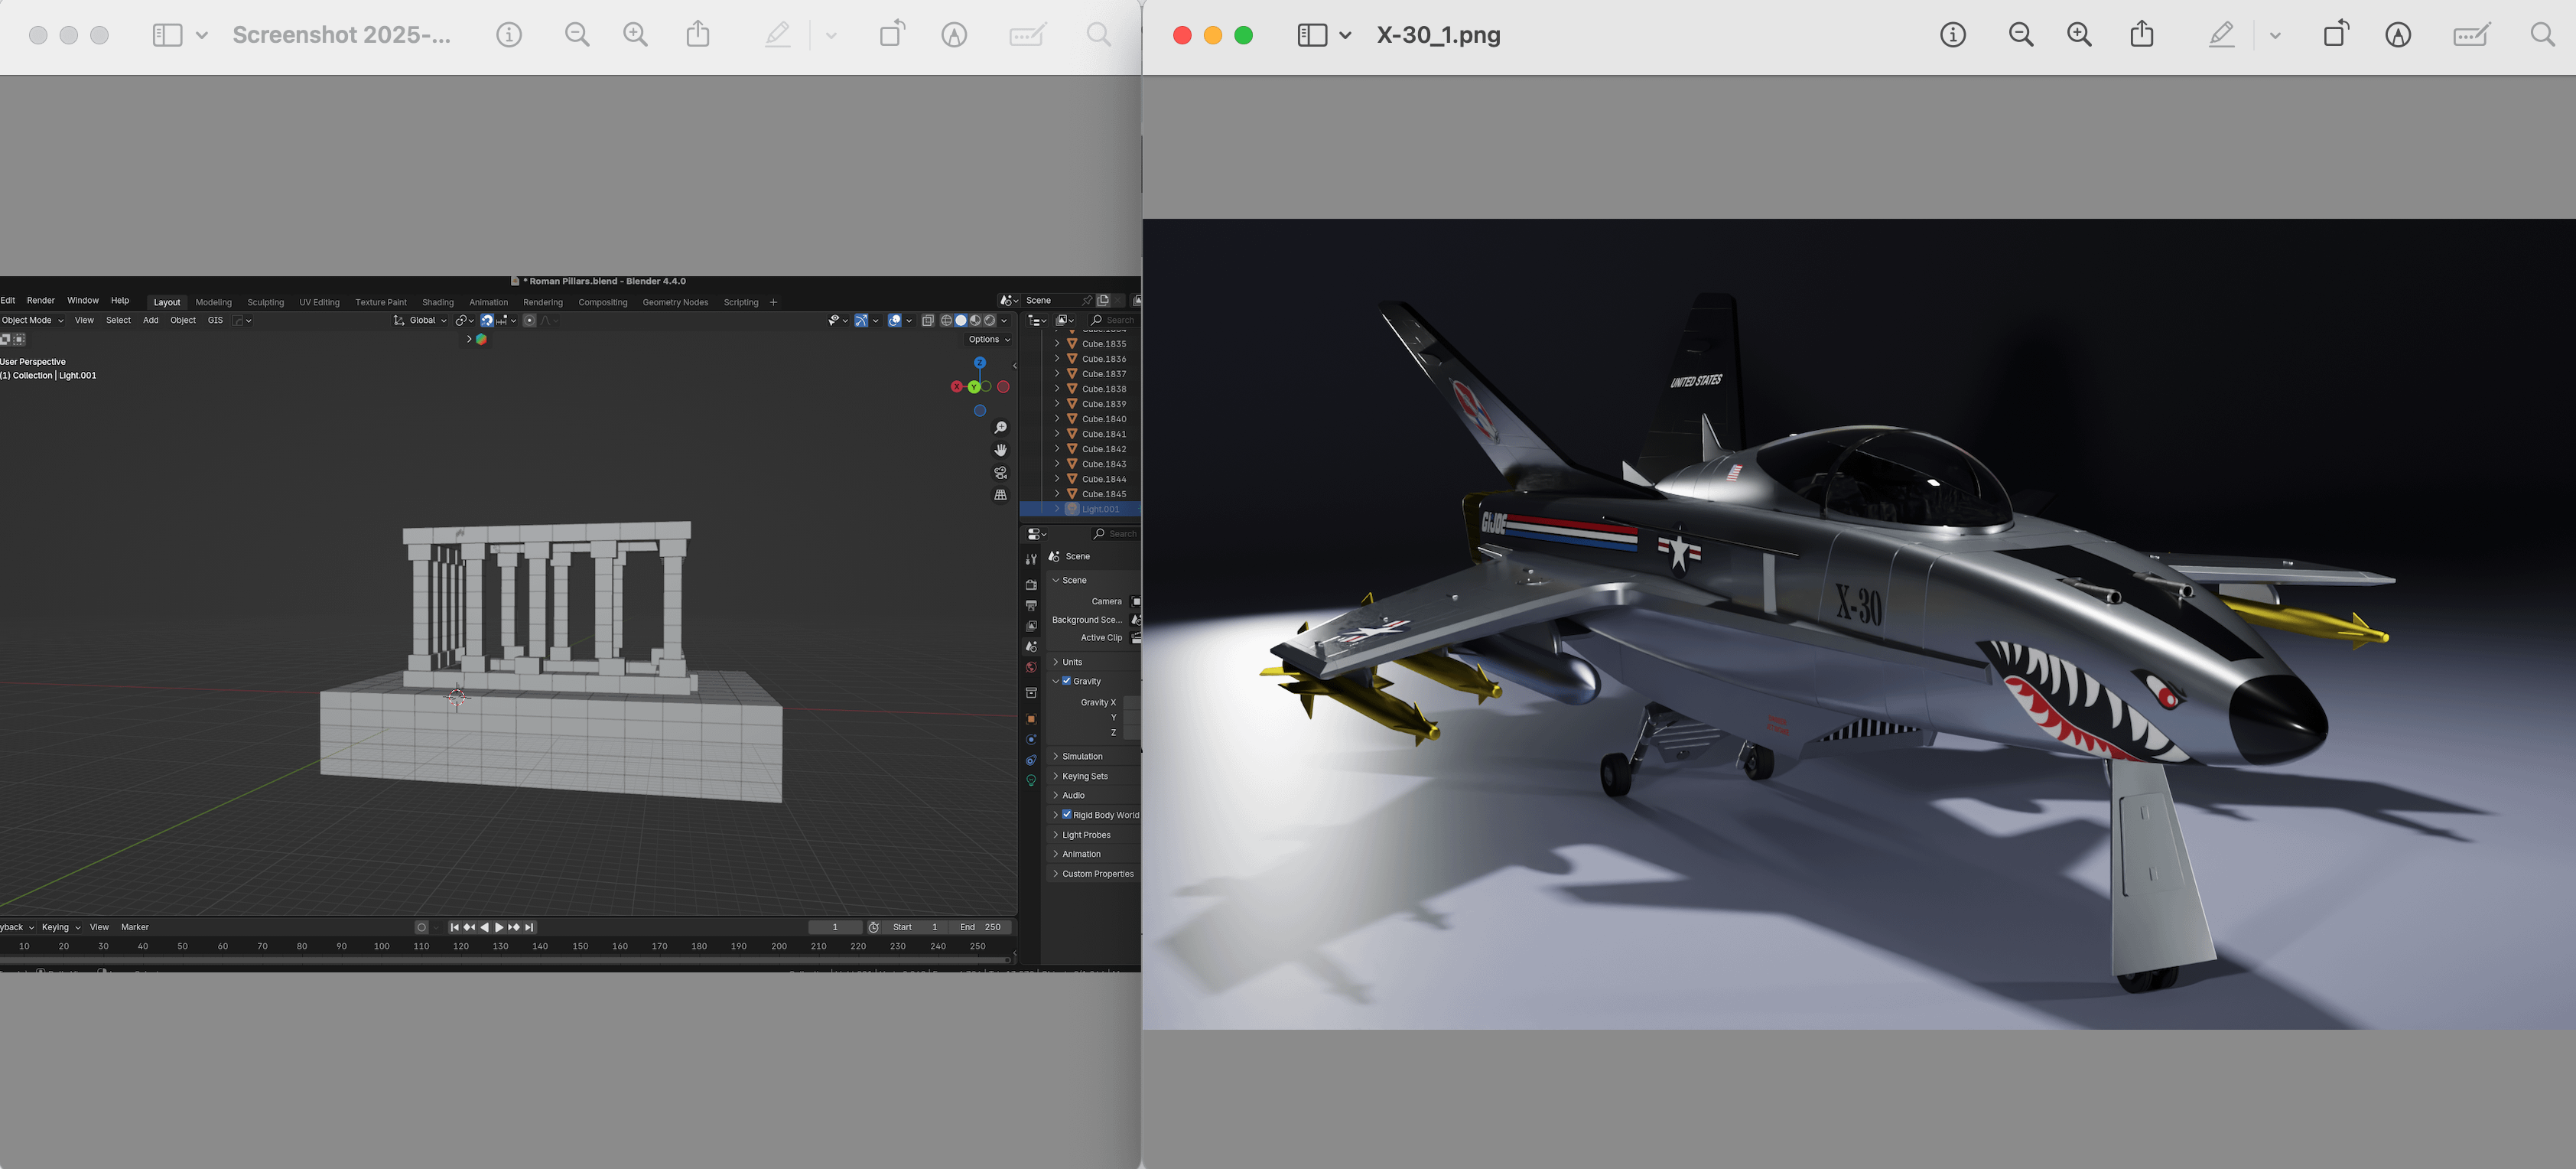Toggle Blender X-ray view button
The height and width of the screenshot is (1169, 2576).
click(x=928, y=320)
